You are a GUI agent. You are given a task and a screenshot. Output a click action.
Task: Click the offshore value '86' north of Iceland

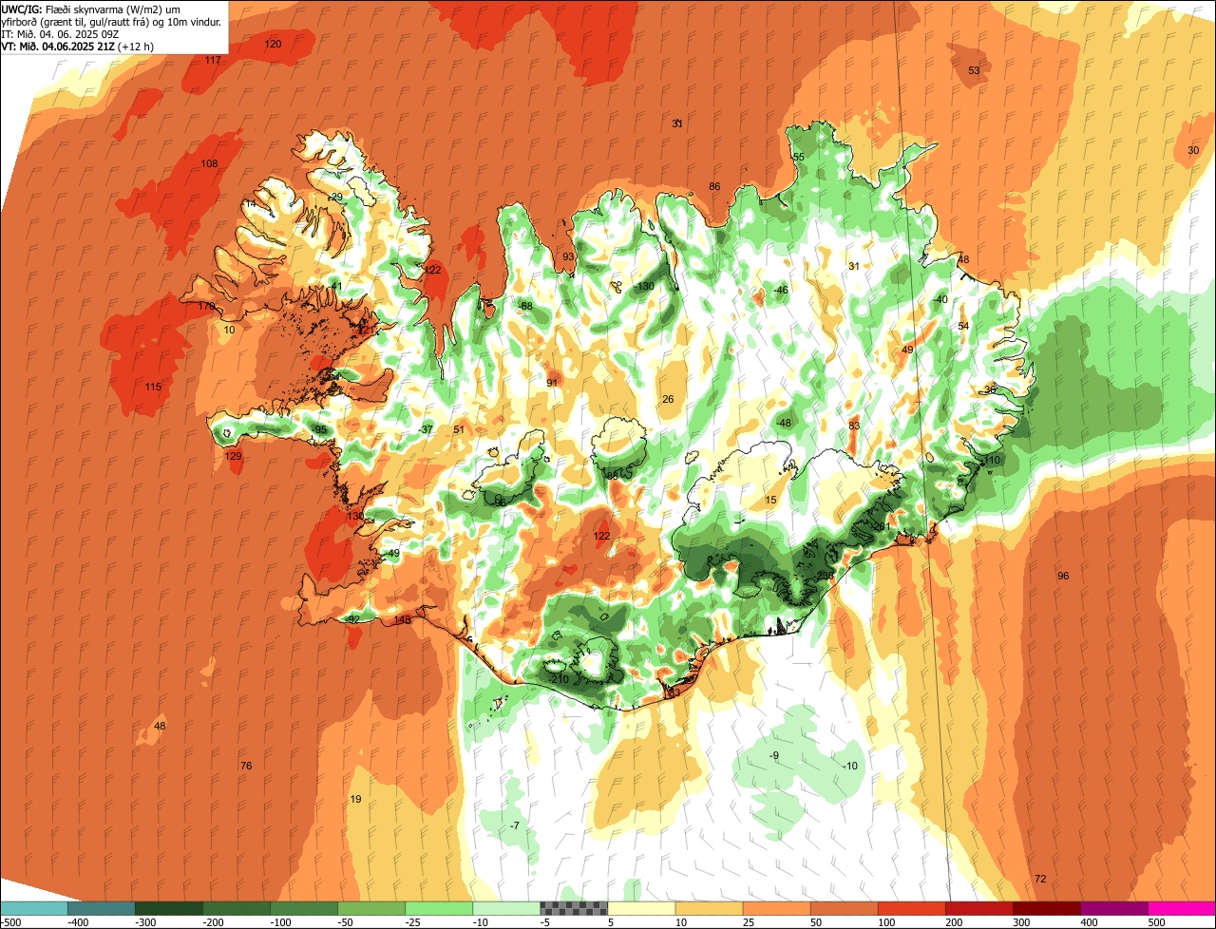714,186
